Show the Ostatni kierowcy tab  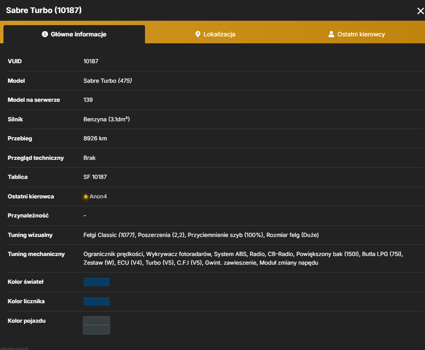tap(356, 35)
